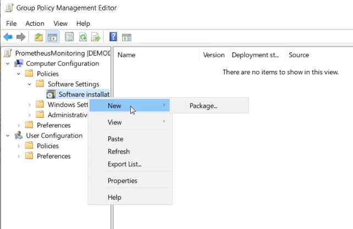The width and height of the screenshot is (353, 229).
Task: Expand the Policies node under User Configuration
Action: pyautogui.click(x=19, y=146)
